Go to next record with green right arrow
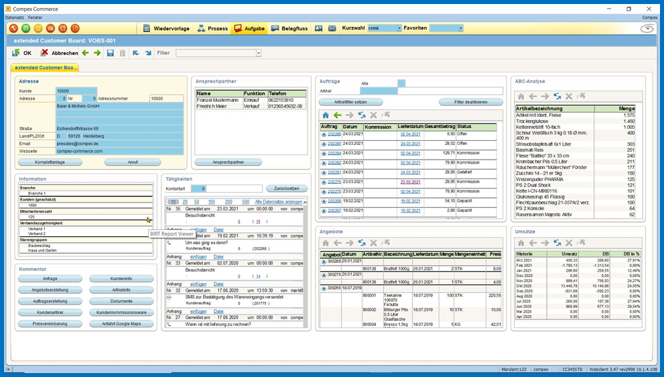This screenshot has height=377, width=664. coord(97,53)
